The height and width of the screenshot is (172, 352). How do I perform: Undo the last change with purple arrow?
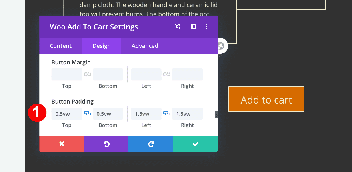pos(106,144)
